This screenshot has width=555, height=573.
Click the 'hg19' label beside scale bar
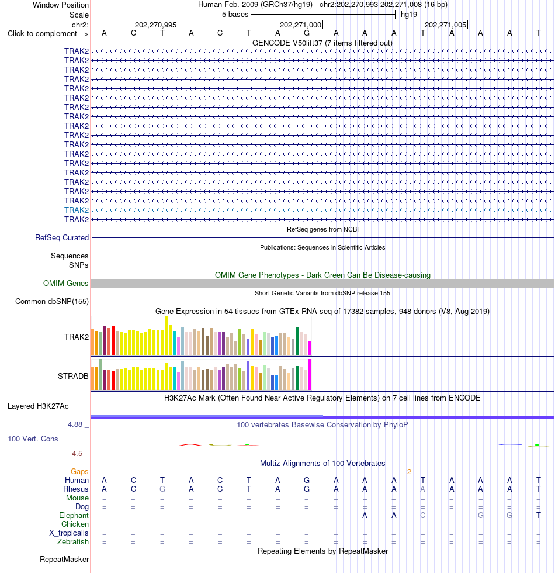(x=409, y=15)
